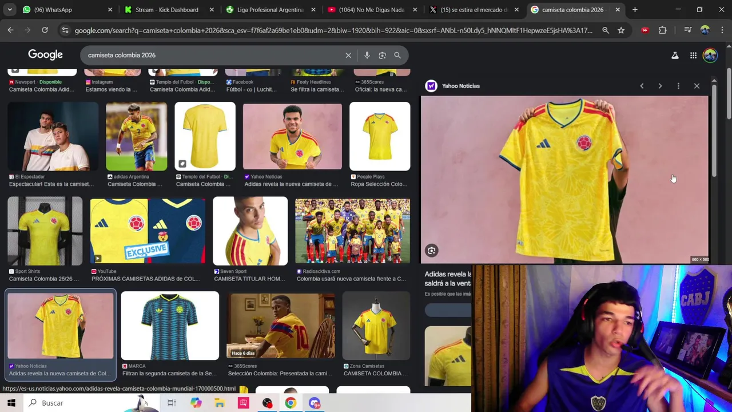Open Seven Sport close-up collar thumbnail
732x412 pixels.
pos(250,231)
